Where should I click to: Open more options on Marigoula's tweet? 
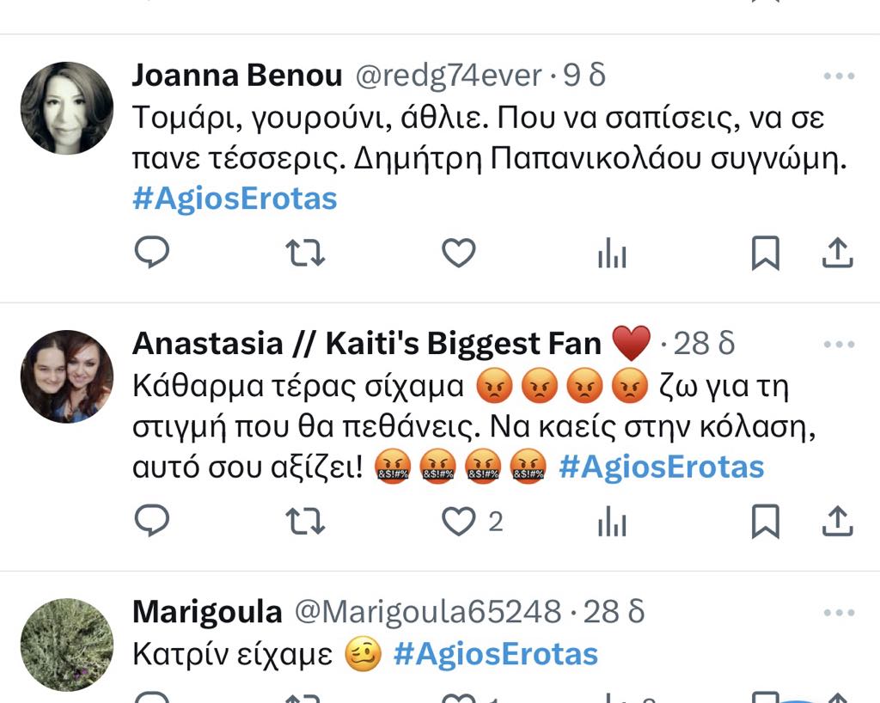click(839, 612)
